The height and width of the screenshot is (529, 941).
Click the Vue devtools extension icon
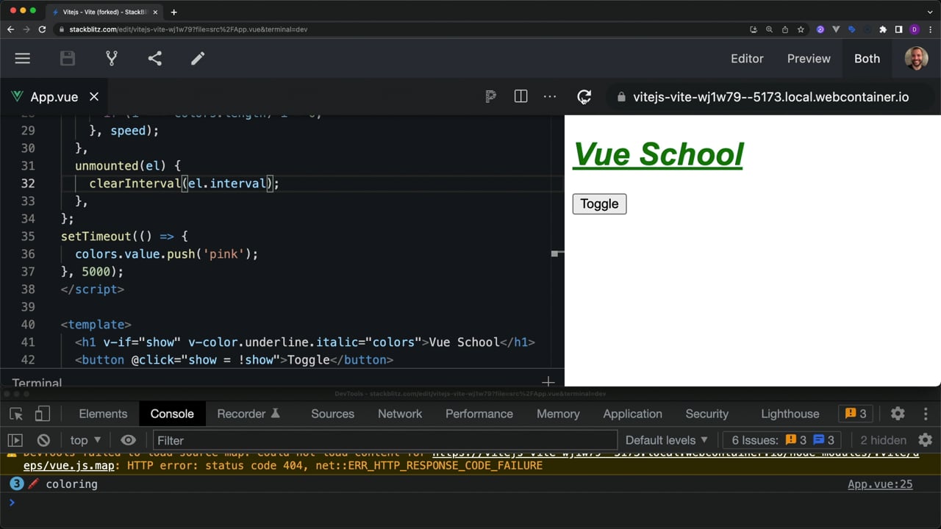[x=837, y=29]
